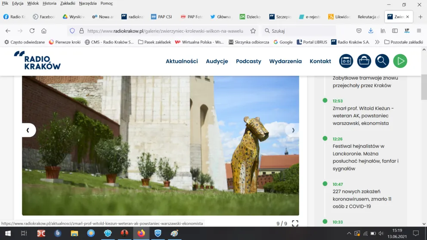427x240 pixels.
Task: Open the Firefox hamburger menu
Action: click(419, 31)
